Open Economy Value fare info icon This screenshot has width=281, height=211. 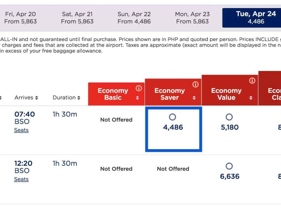click(252, 81)
